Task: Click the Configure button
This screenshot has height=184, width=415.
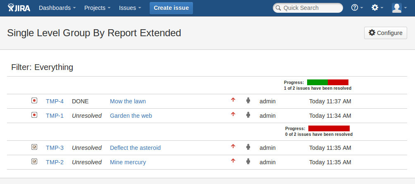Action: pyautogui.click(x=385, y=33)
